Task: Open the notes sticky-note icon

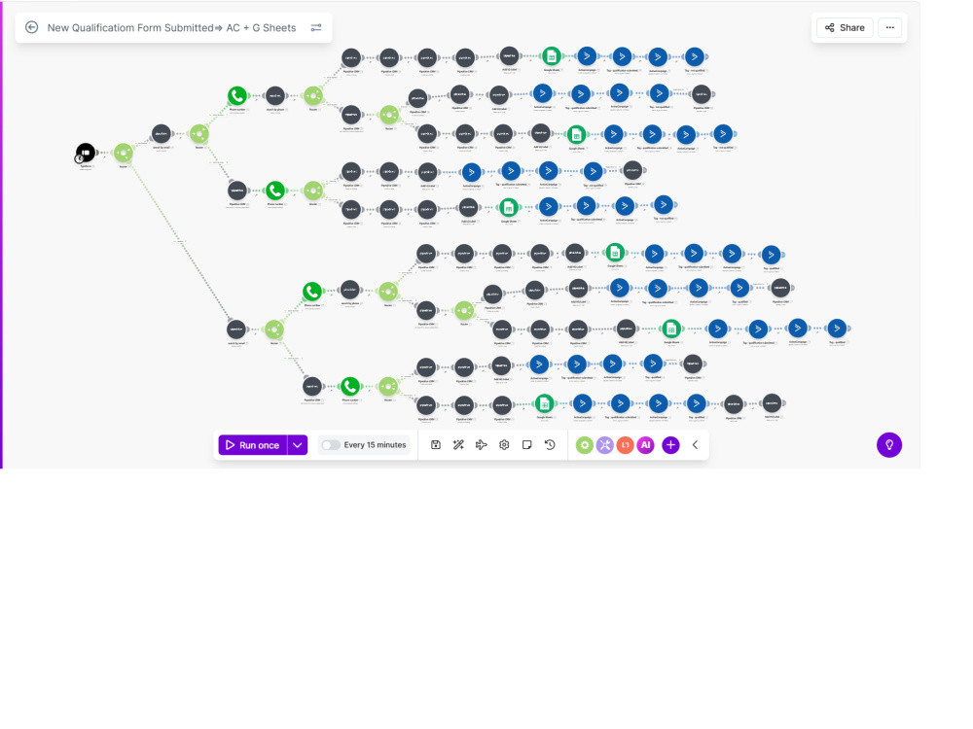Action: (526, 445)
